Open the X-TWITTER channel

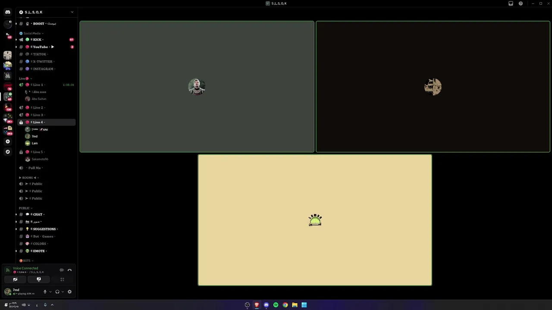[x=47, y=62]
